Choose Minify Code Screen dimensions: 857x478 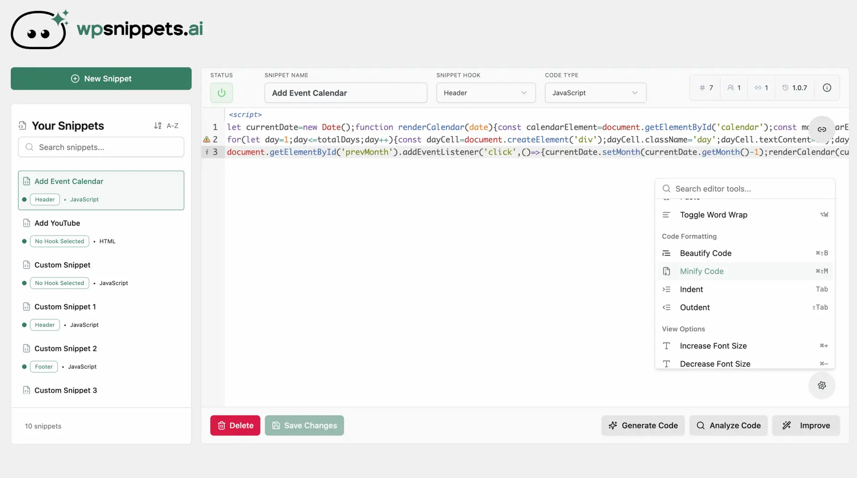tap(745, 271)
